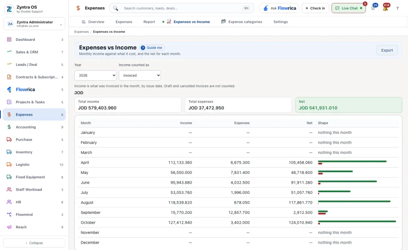Click the Flowrica sidebar logo icon

(x=9, y=90)
